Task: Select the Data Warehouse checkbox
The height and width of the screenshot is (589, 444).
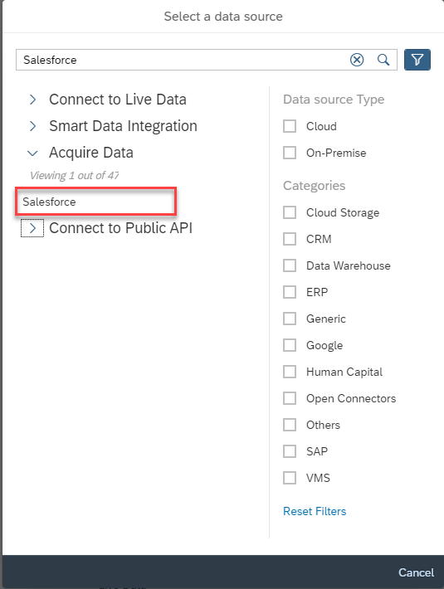Action: 290,265
